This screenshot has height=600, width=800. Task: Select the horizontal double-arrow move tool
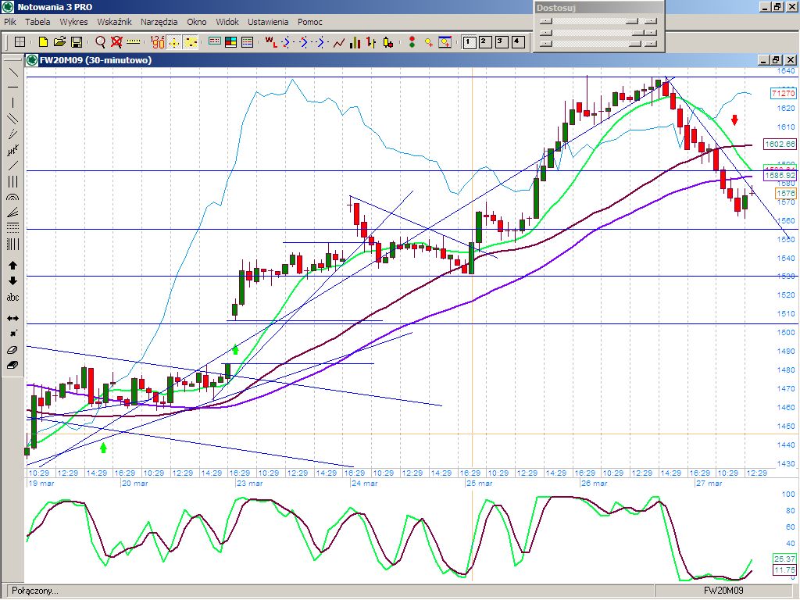click(12, 319)
